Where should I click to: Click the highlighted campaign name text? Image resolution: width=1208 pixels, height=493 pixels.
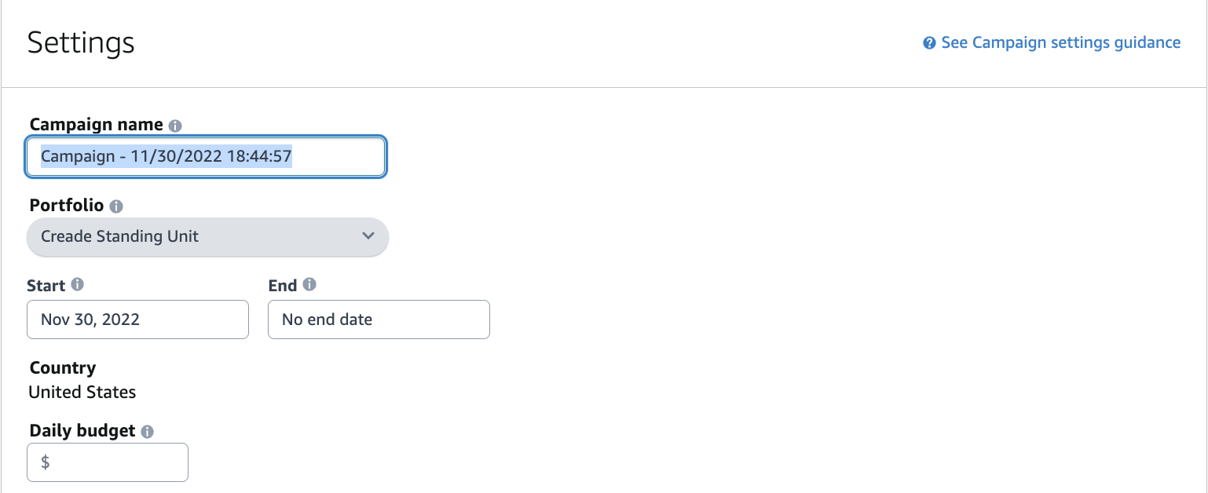tap(167, 156)
